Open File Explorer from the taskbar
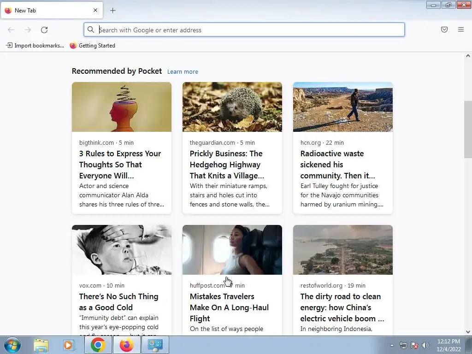Image resolution: width=472 pixels, height=354 pixels. coord(41,345)
